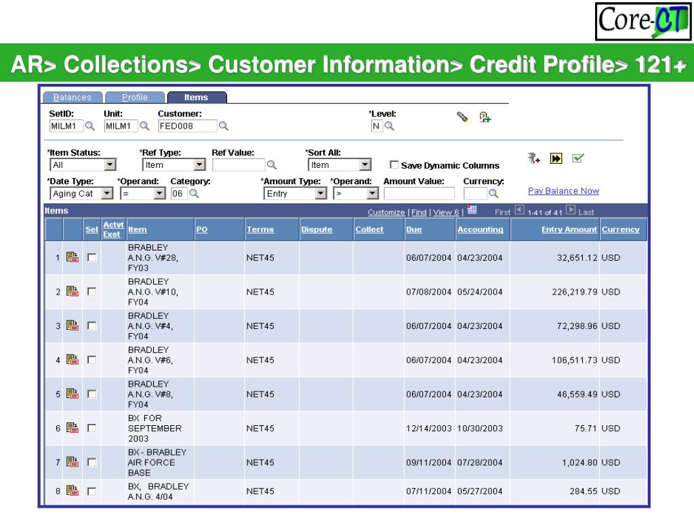This screenshot has height=520, width=694.
Task: Sort by Entry Amount column header
Action: (569, 229)
